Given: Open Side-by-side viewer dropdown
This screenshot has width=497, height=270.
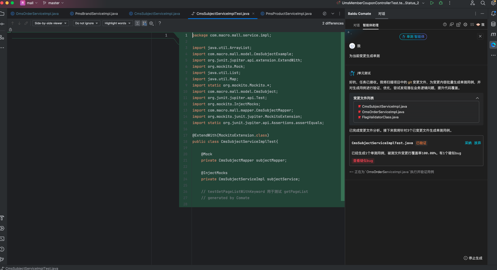Looking at the screenshot, I should (x=51, y=23).
